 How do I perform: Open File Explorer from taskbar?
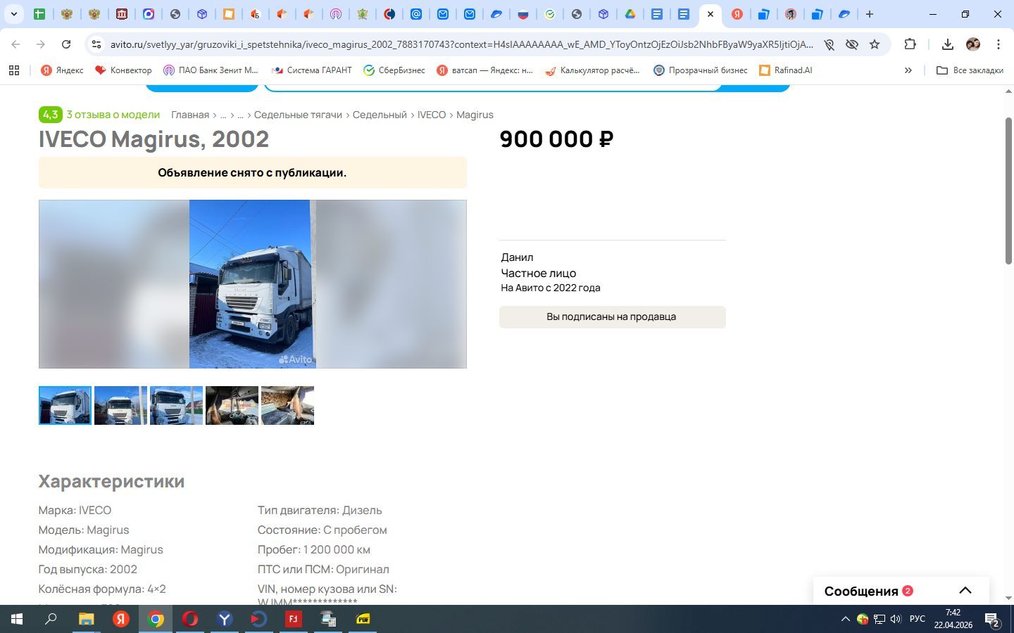click(x=86, y=619)
